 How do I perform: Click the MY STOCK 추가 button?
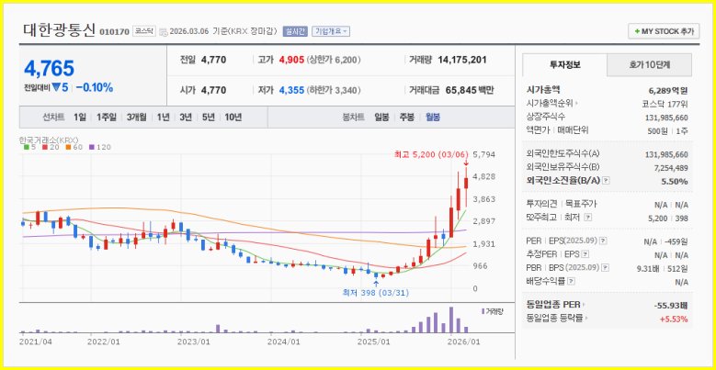tap(664, 31)
